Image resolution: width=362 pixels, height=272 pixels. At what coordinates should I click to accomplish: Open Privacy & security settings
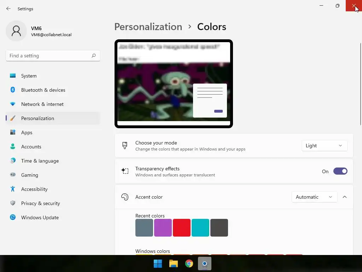[x=53, y=203]
